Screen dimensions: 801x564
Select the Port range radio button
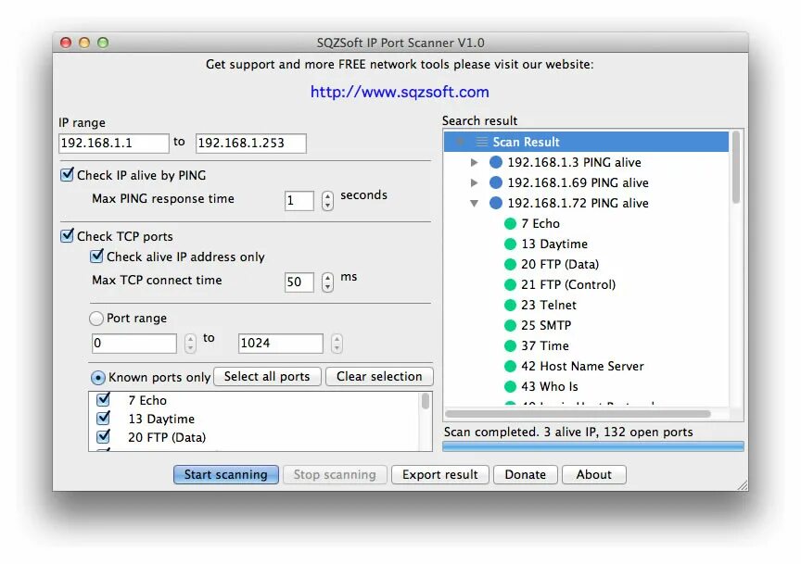pos(96,319)
